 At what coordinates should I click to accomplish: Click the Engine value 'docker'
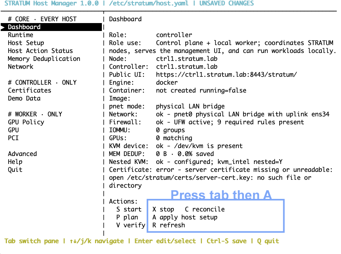tap(167, 83)
